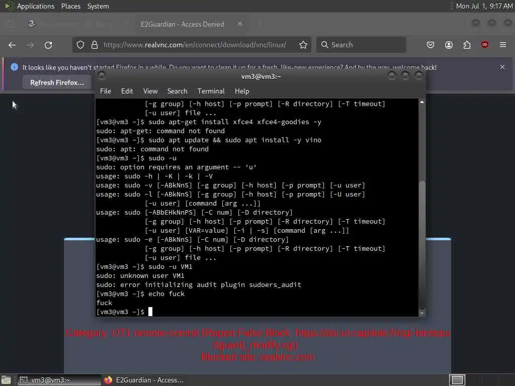The height and width of the screenshot is (386, 515).
Task: Click the pinned tab icon in Firefox
Action: tap(32, 24)
